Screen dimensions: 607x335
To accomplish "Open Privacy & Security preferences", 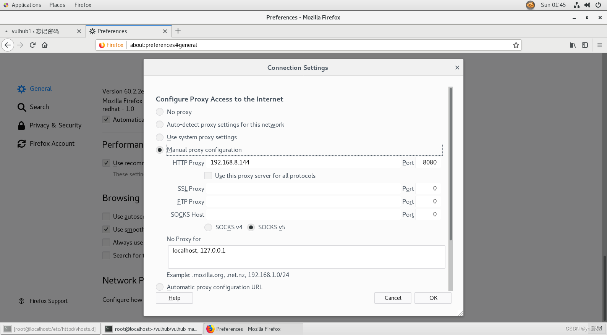I will pos(50,125).
